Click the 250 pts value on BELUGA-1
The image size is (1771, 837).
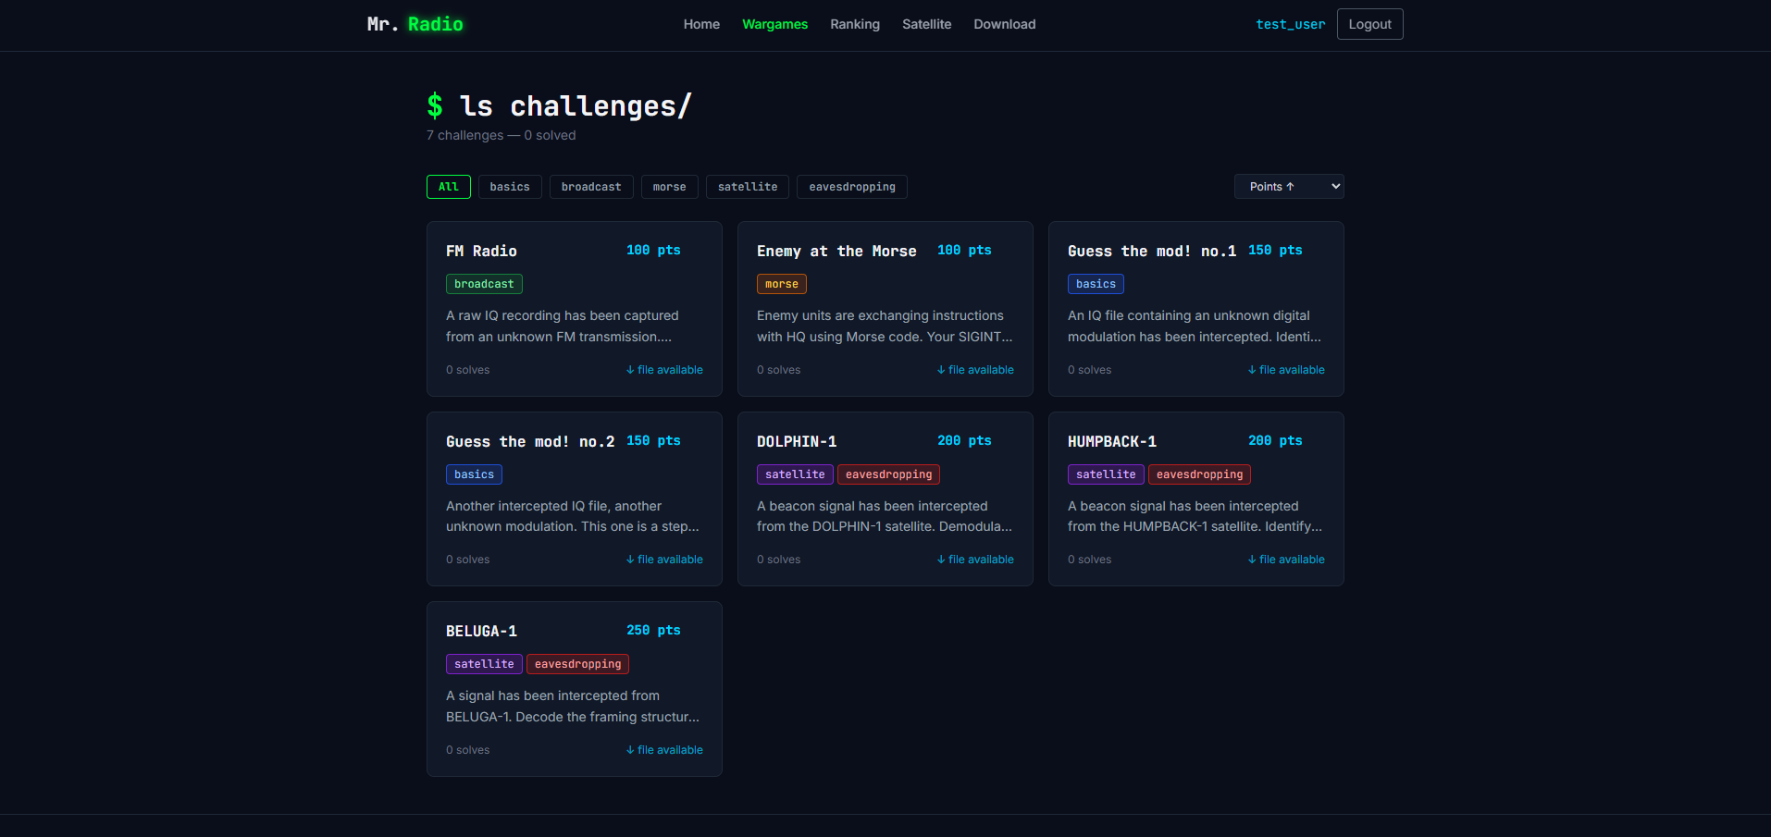pos(653,630)
